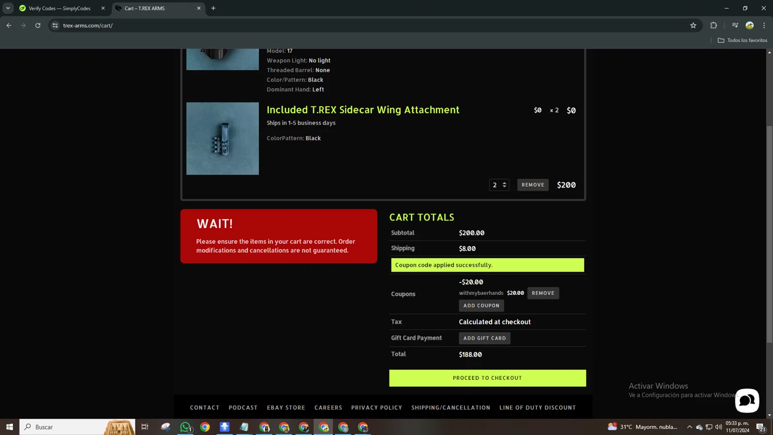
Task: Open the Windows notification center
Action: pyautogui.click(x=761, y=427)
